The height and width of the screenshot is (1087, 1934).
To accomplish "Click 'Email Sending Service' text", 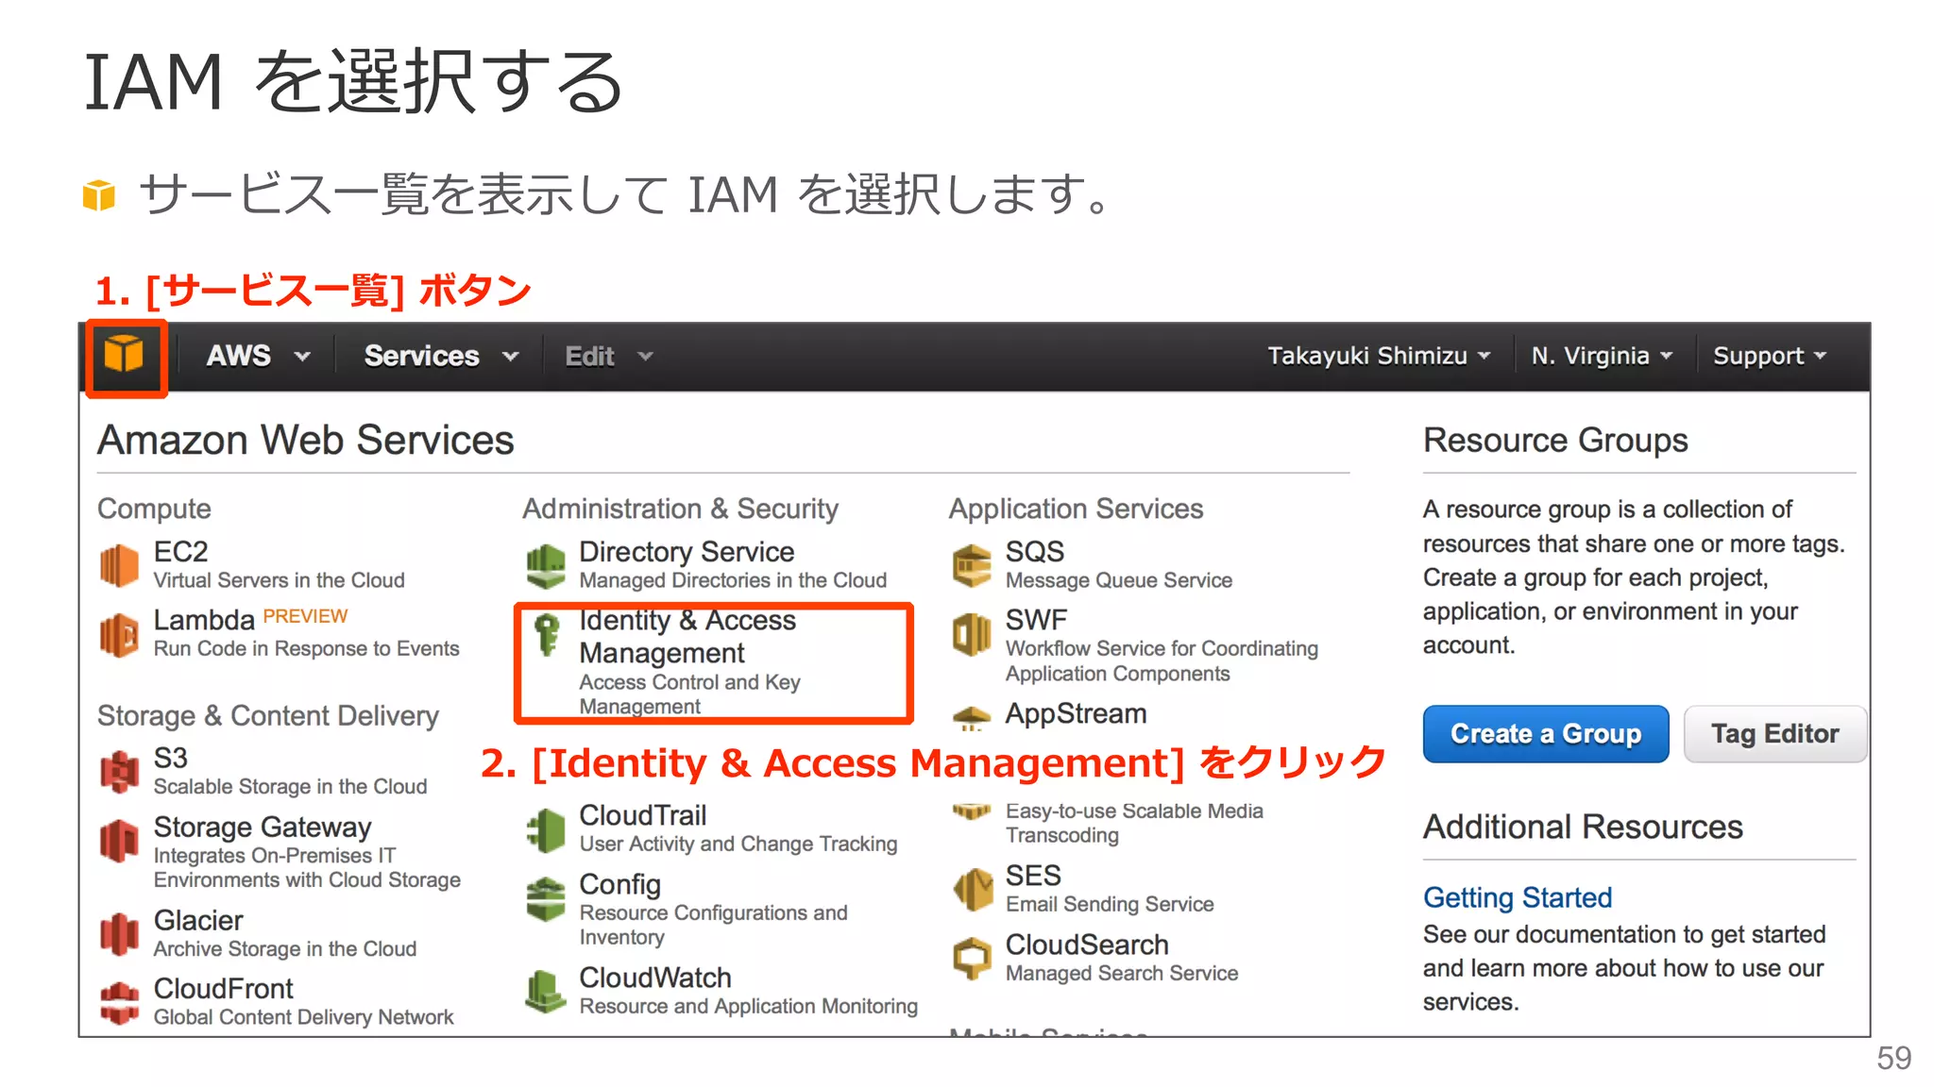I will coord(1110,905).
